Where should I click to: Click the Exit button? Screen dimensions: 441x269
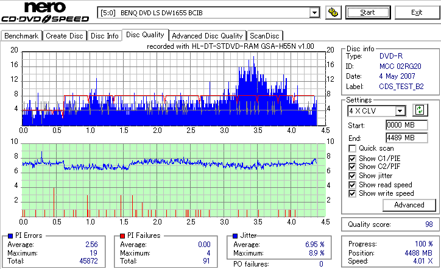point(417,12)
